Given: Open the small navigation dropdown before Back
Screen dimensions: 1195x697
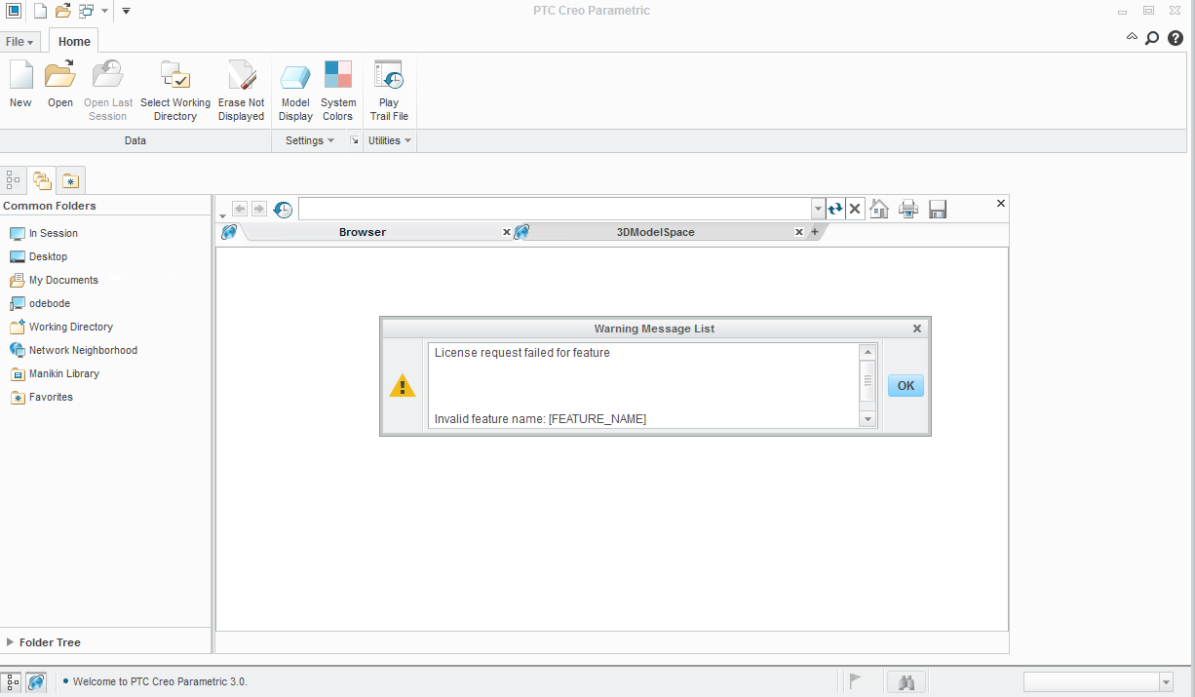Looking at the screenshot, I should [222, 215].
